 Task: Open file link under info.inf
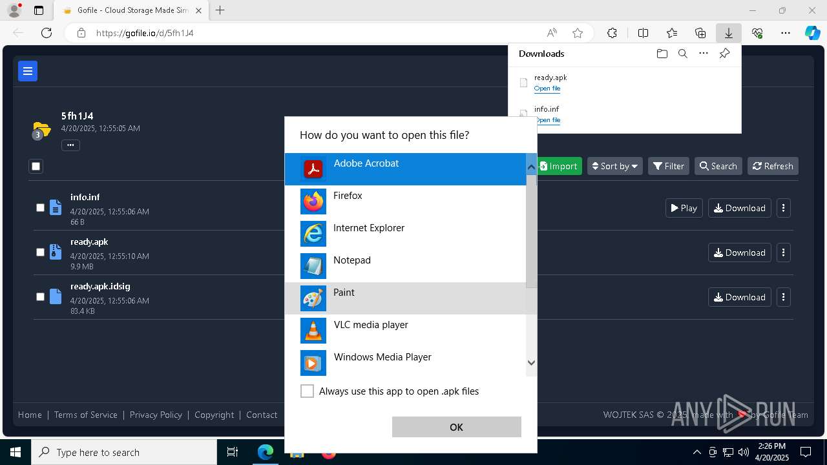[547, 120]
